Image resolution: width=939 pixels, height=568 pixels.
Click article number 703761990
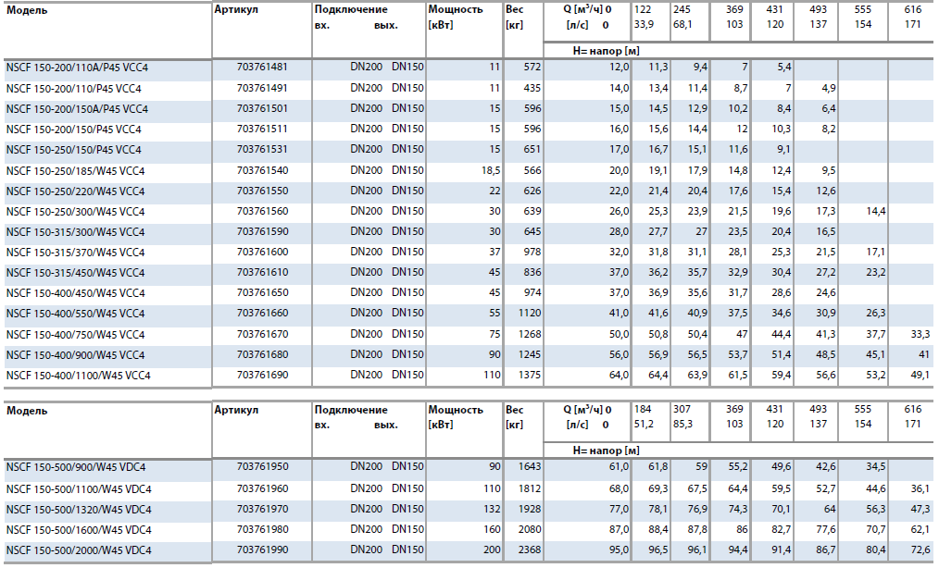tap(262, 549)
